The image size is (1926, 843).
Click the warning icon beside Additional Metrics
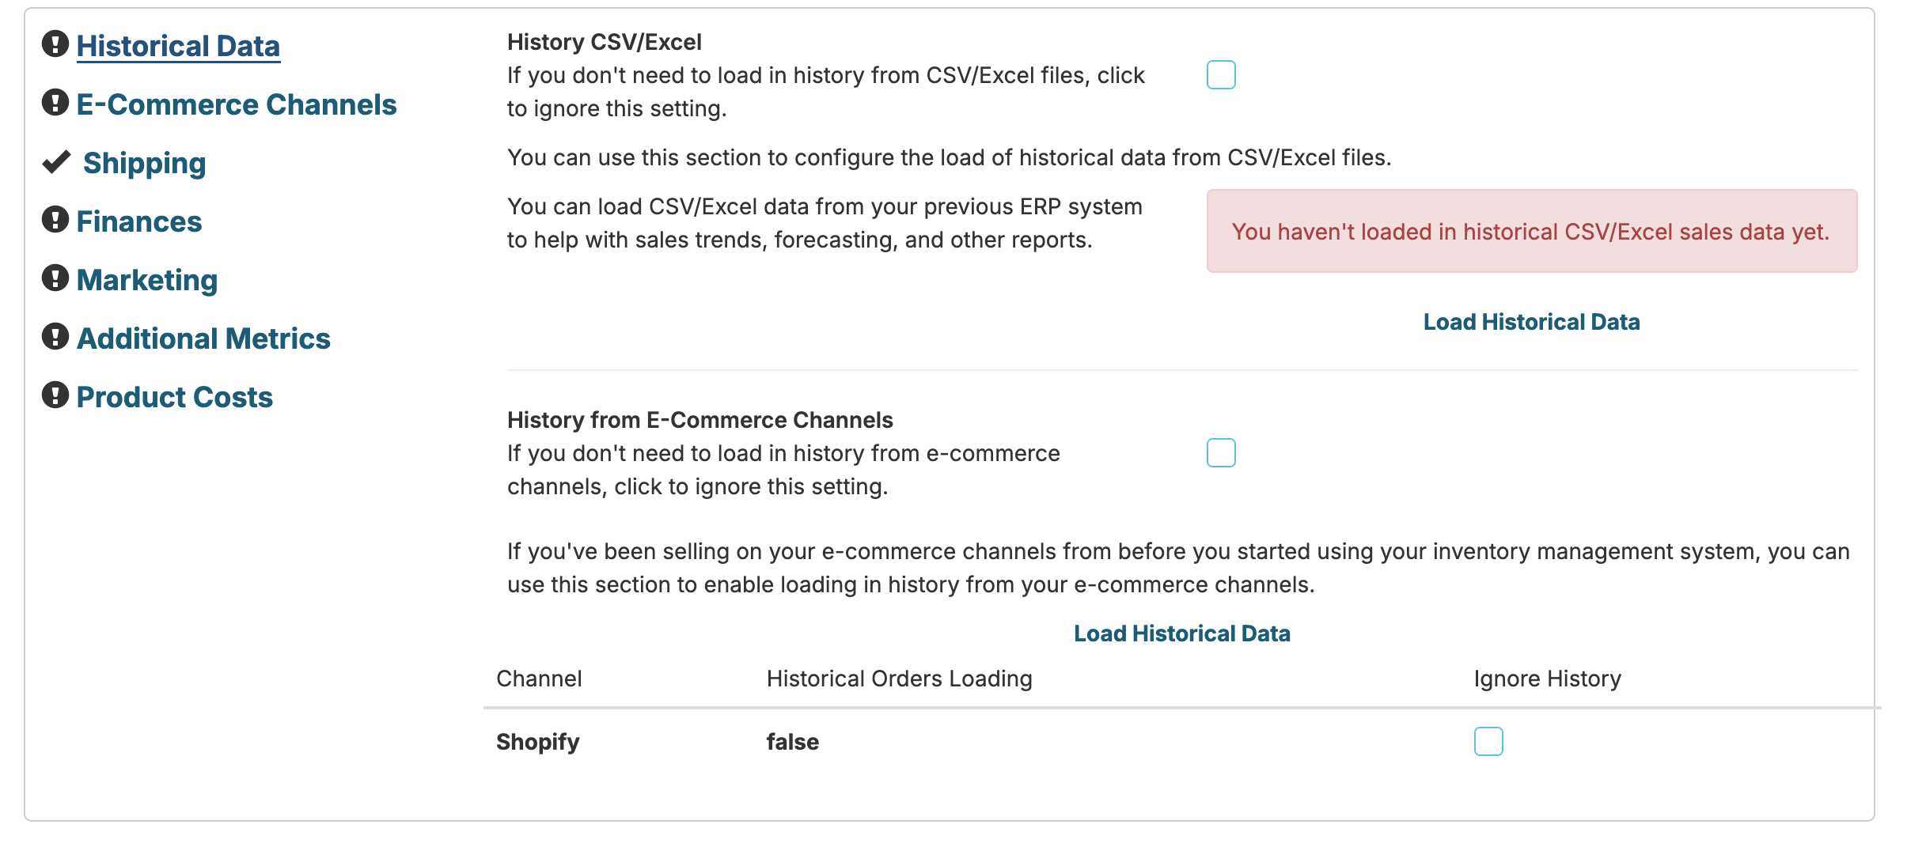tap(55, 337)
